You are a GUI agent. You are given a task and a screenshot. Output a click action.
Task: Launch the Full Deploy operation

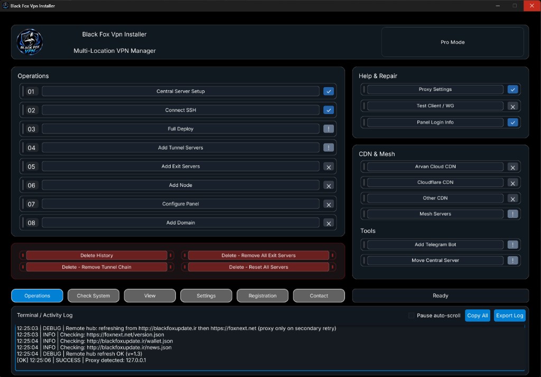coord(181,129)
